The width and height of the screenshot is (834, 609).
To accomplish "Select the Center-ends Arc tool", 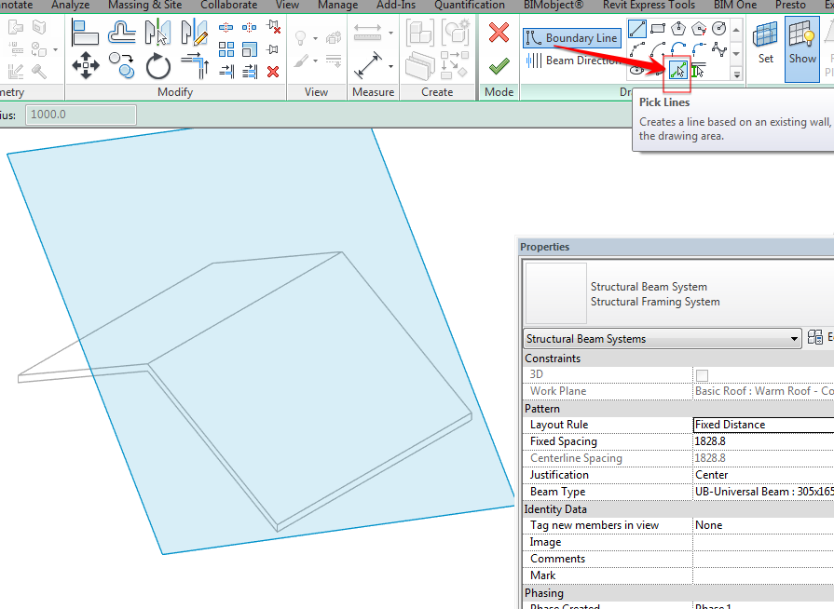I will point(658,50).
